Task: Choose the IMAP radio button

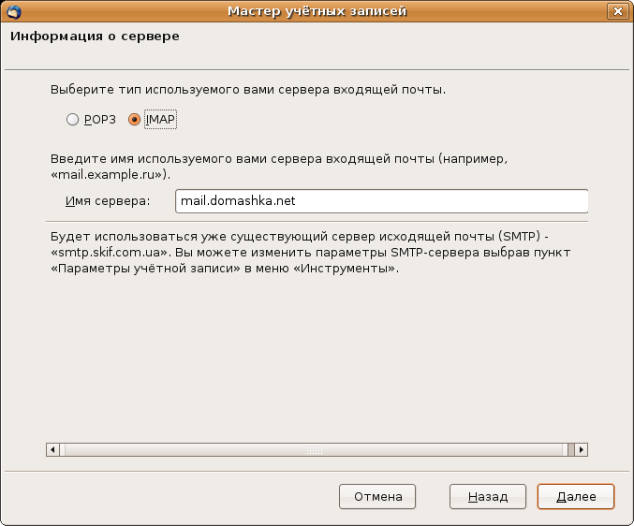Action: [134, 120]
